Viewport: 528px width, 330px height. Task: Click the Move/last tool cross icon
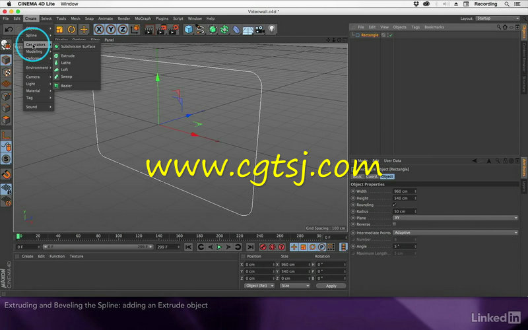pyautogui.click(x=84, y=30)
